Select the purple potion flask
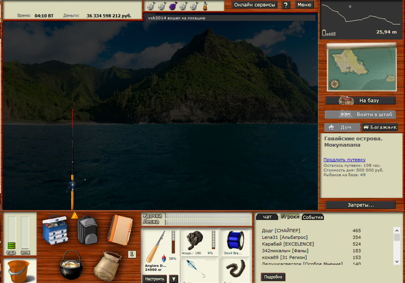 tap(173, 6)
